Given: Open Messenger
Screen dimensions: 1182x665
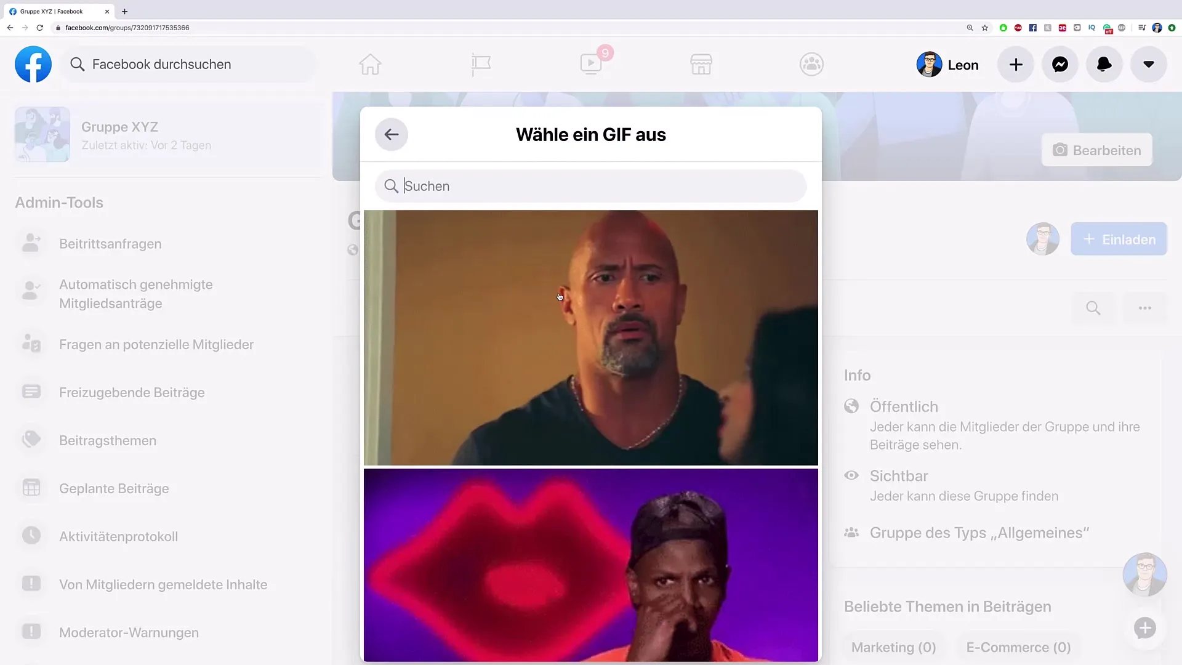Looking at the screenshot, I should pyautogui.click(x=1060, y=64).
